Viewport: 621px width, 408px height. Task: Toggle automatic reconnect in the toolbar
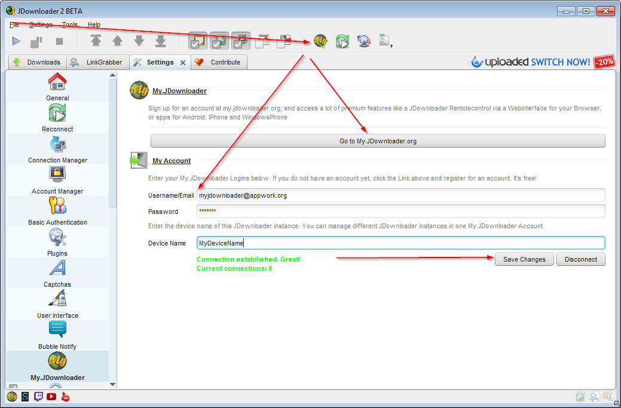219,41
